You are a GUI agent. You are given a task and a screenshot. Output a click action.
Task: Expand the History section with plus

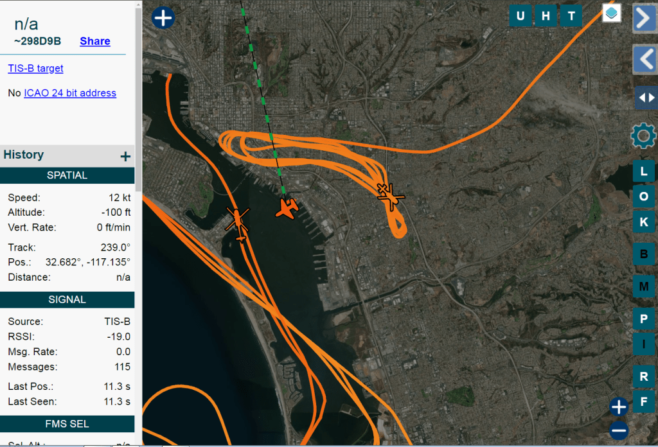point(125,156)
